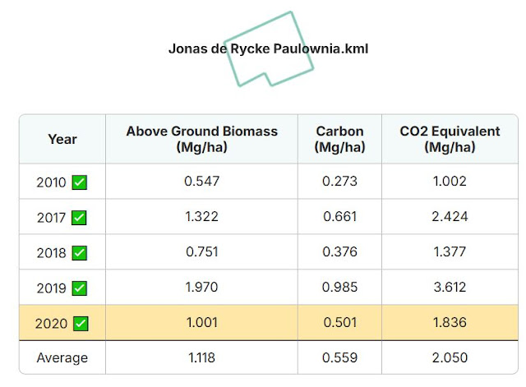
Task: Uncheck the 2018 year checkbox
Action: 80,253
